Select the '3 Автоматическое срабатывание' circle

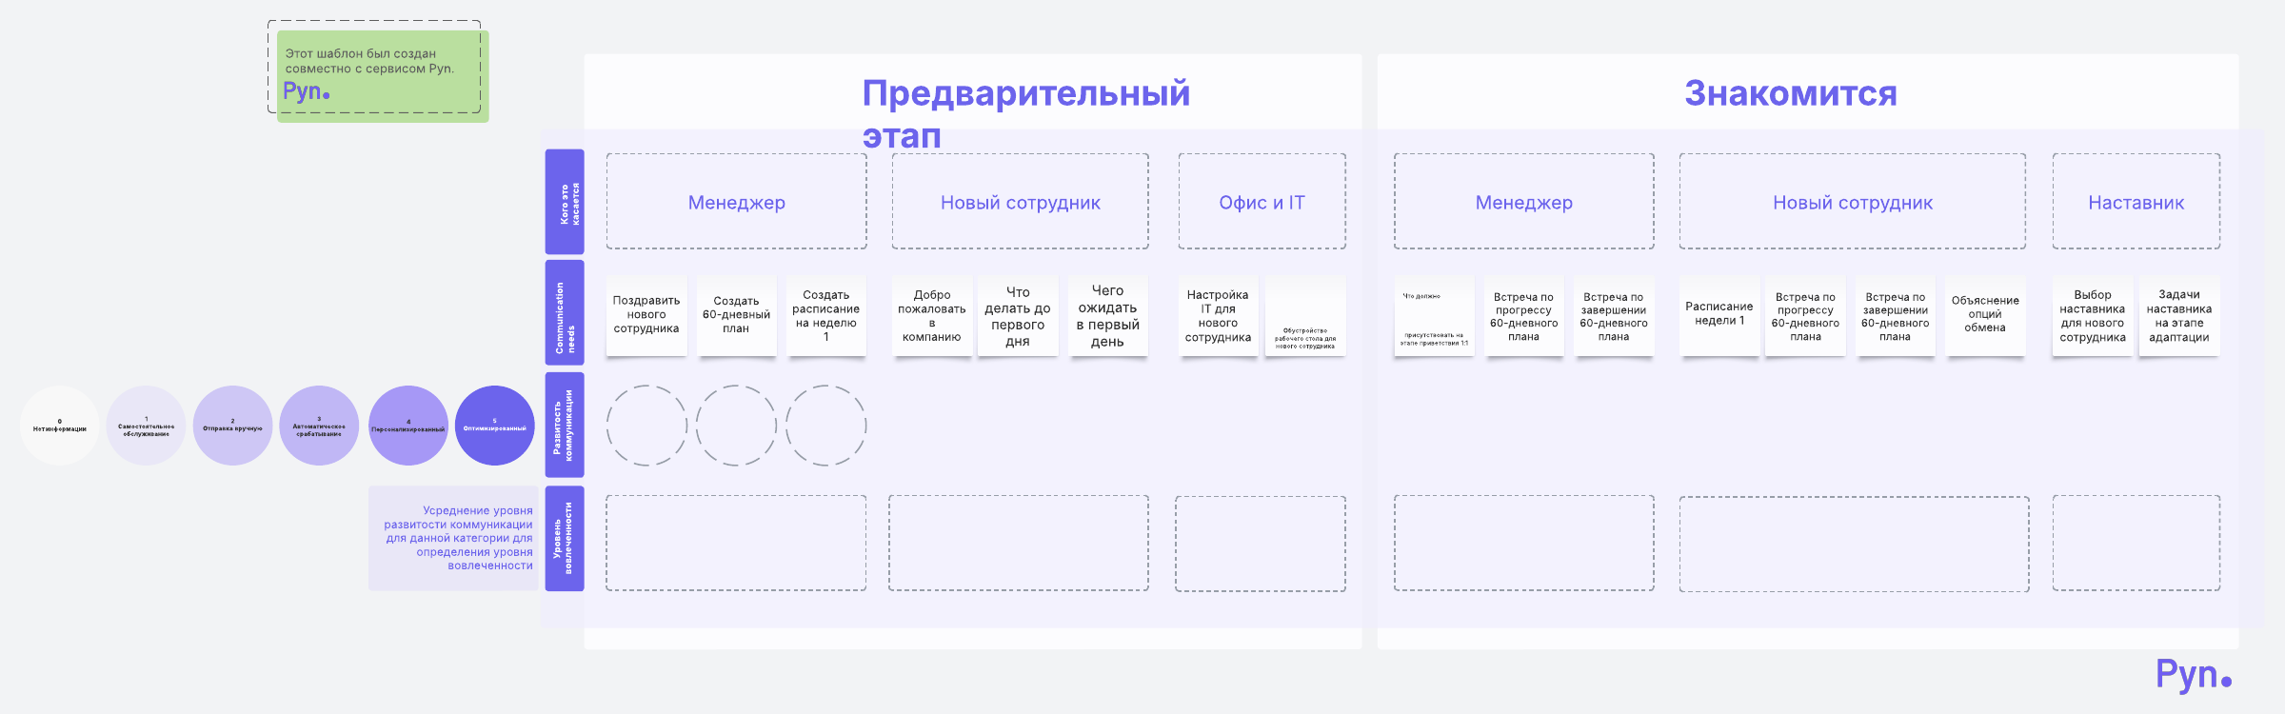coord(319,426)
